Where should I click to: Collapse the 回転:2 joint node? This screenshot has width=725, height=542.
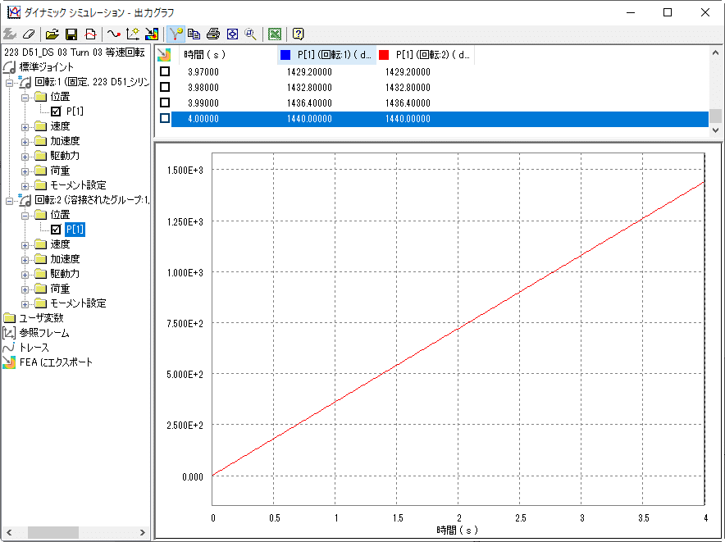click(9, 201)
